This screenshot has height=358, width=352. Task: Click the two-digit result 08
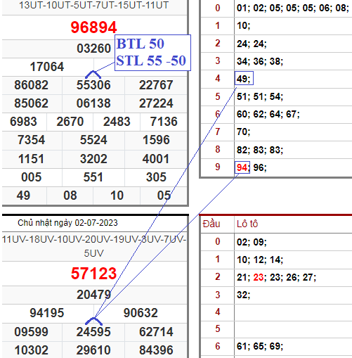pyautogui.click(x=70, y=196)
